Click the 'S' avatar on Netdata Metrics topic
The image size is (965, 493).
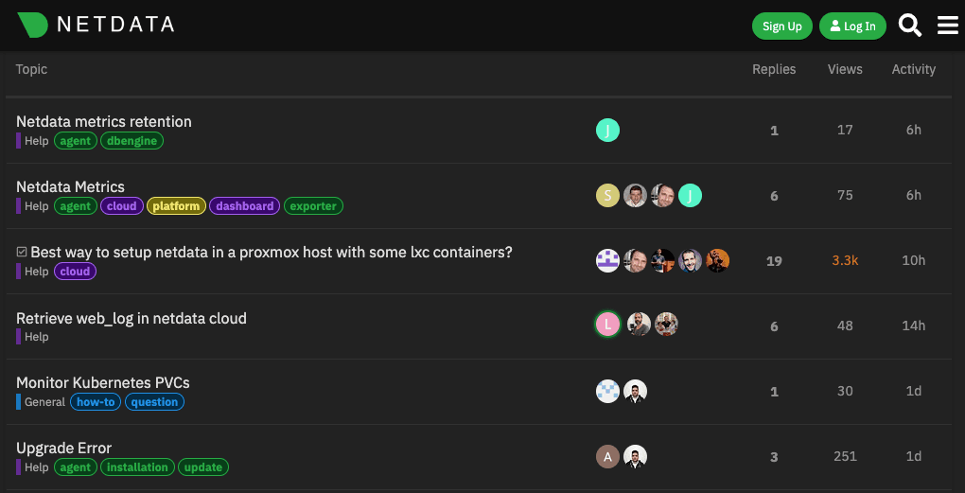607,196
